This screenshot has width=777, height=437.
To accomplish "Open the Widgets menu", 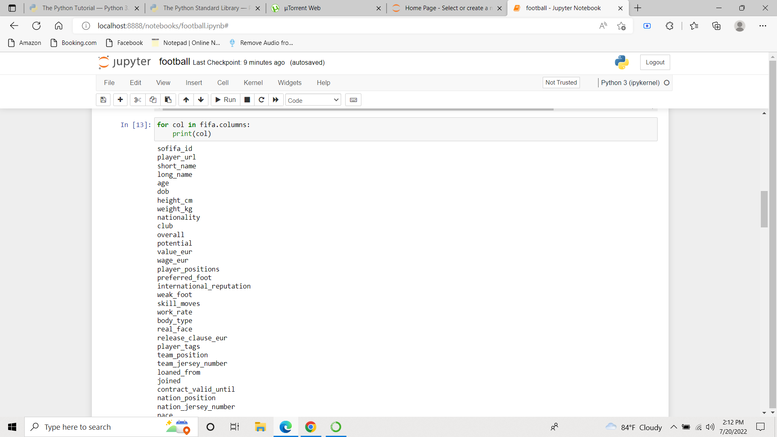I will 289,83.
